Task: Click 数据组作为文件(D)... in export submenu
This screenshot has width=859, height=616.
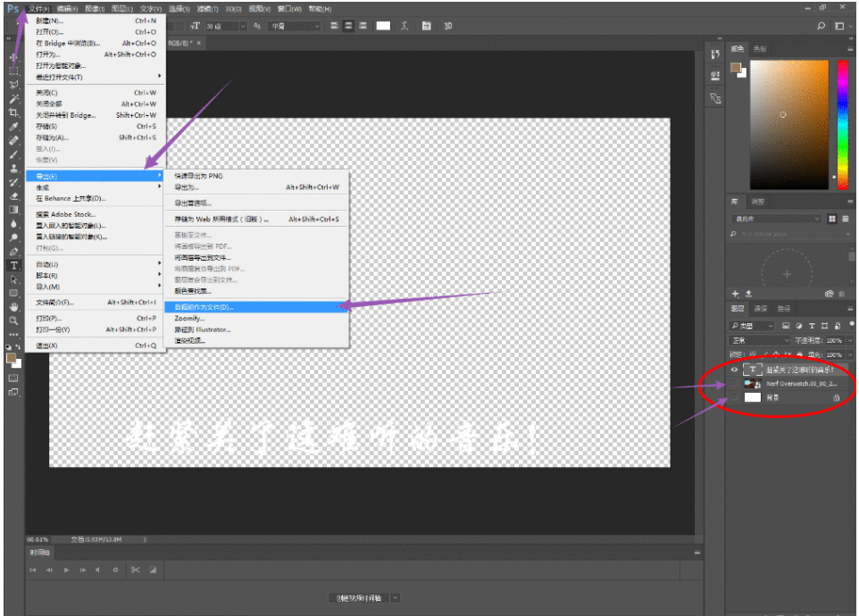Action: click(x=204, y=307)
